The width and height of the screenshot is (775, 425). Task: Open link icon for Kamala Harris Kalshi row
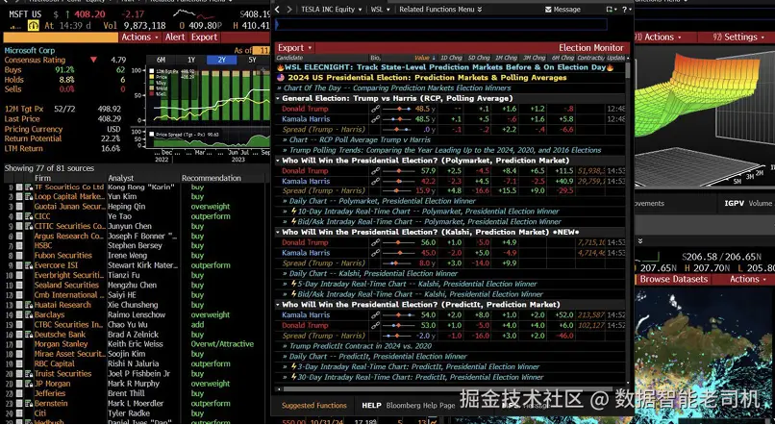pyautogui.click(x=376, y=253)
